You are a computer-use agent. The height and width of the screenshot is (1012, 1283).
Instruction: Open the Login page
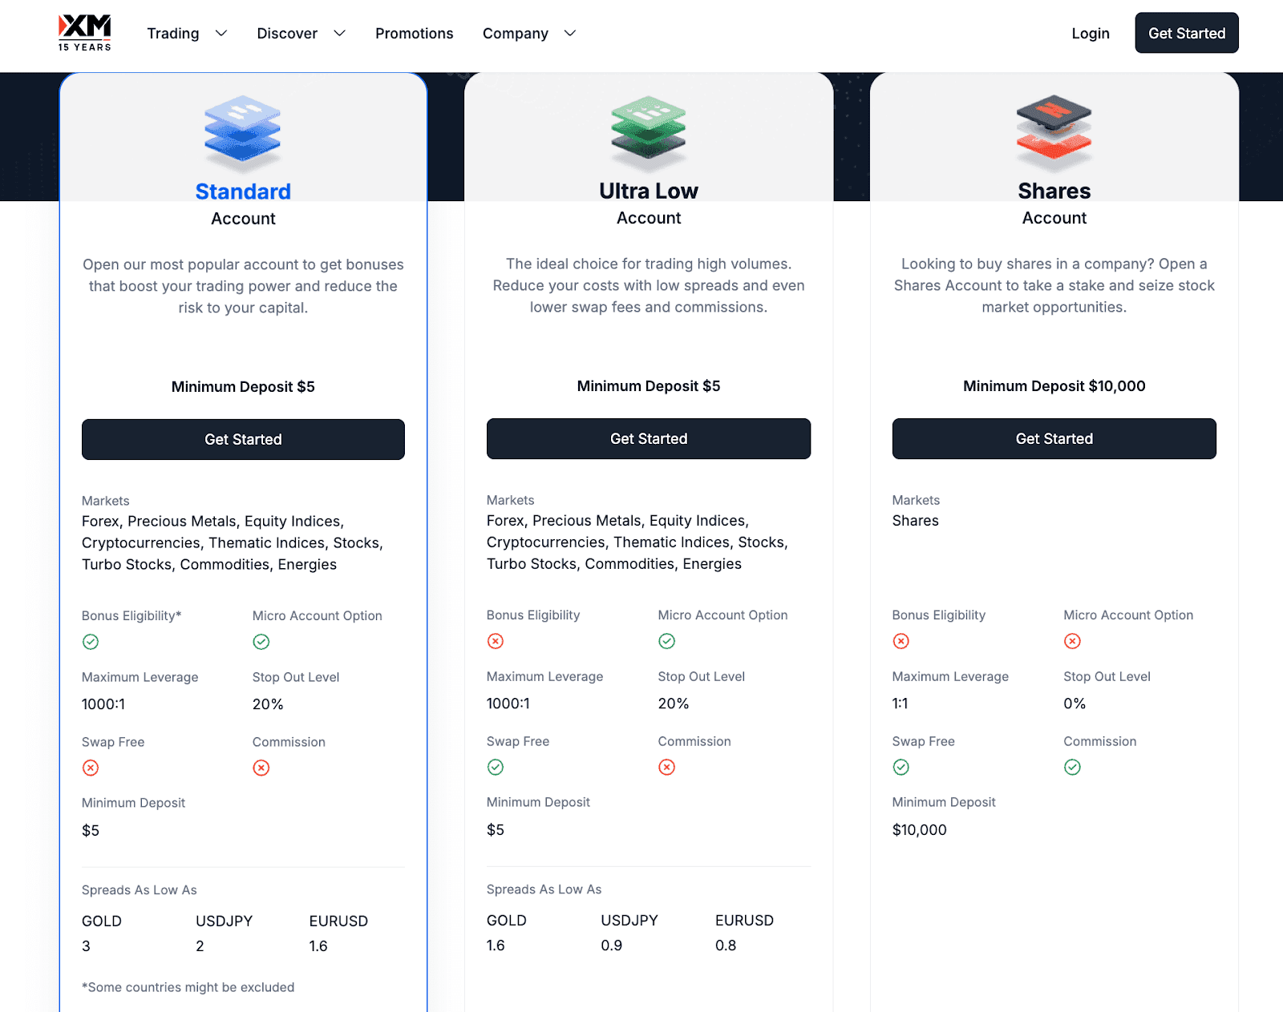(1091, 33)
